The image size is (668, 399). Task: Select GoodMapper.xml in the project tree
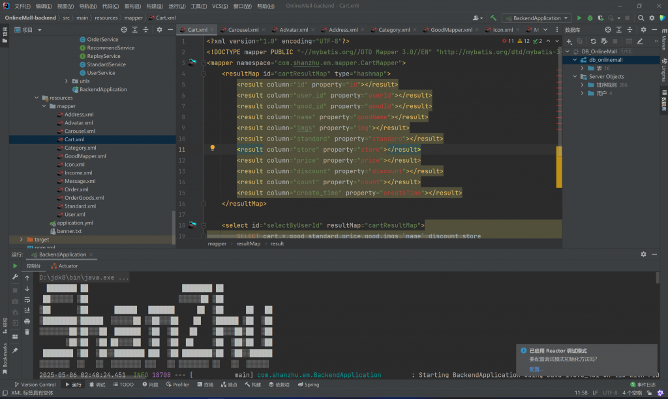85,156
